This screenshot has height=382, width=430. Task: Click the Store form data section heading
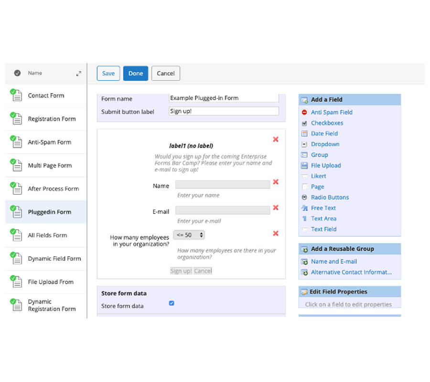coord(124,293)
